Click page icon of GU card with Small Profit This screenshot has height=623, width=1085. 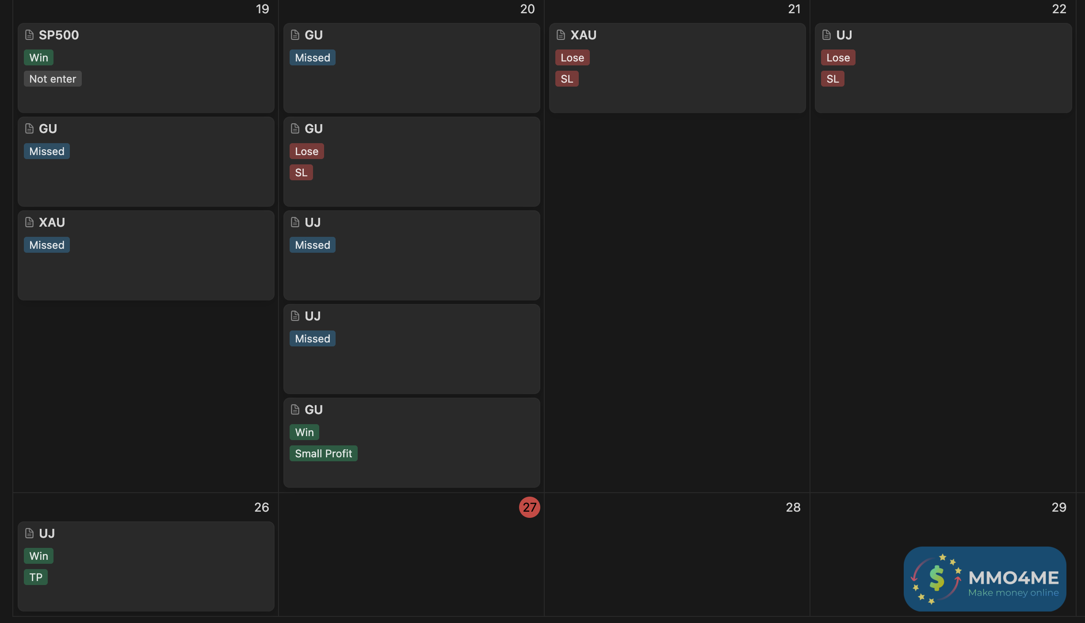(295, 410)
